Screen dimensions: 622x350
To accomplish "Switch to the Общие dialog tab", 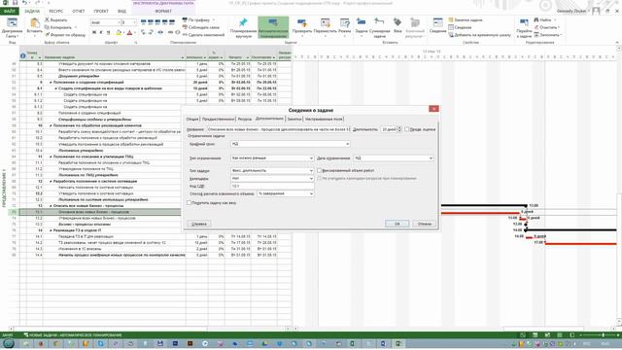I will pos(192,119).
